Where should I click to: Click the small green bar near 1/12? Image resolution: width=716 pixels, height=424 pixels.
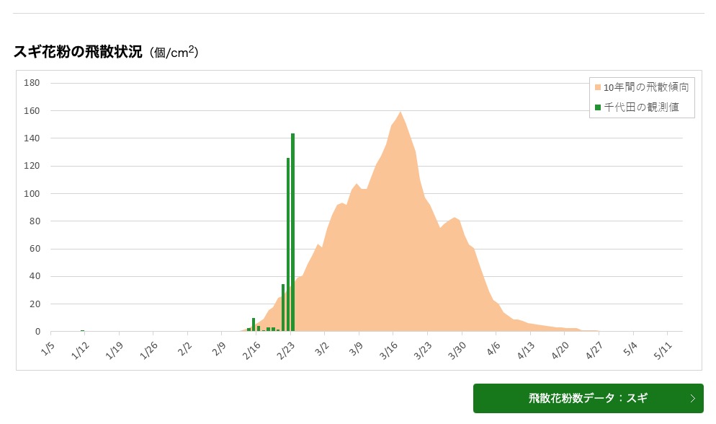[83, 330]
